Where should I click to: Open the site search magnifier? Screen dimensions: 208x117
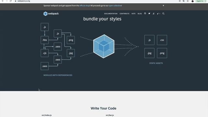click(x=163, y=14)
